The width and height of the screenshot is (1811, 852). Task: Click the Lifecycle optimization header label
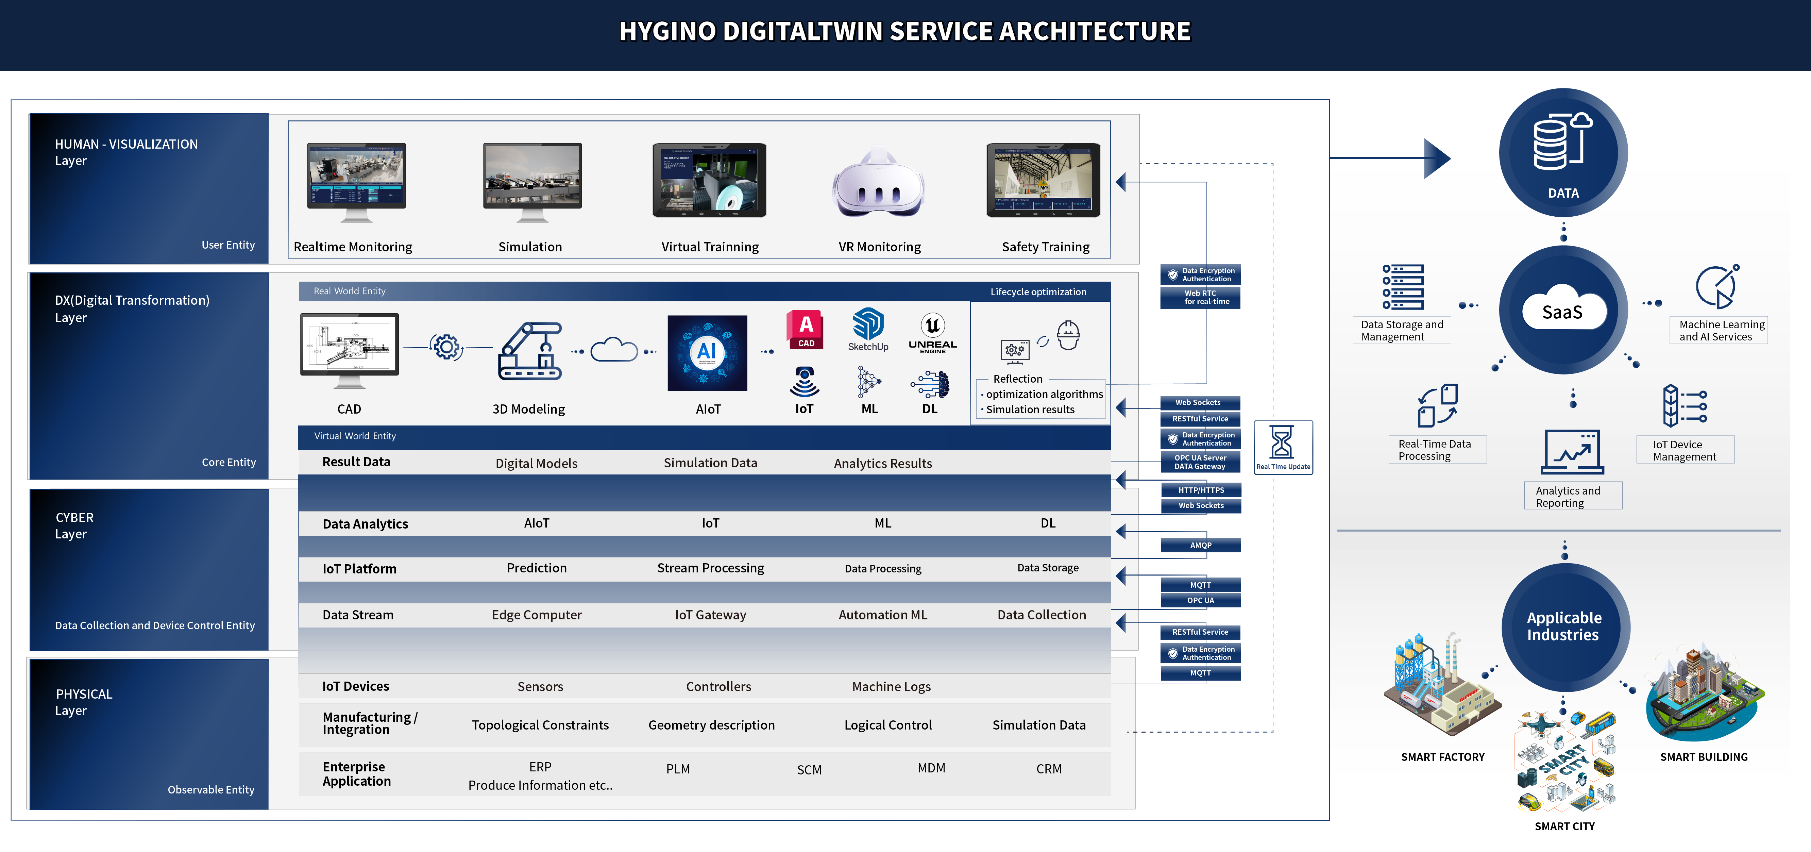point(1038,292)
